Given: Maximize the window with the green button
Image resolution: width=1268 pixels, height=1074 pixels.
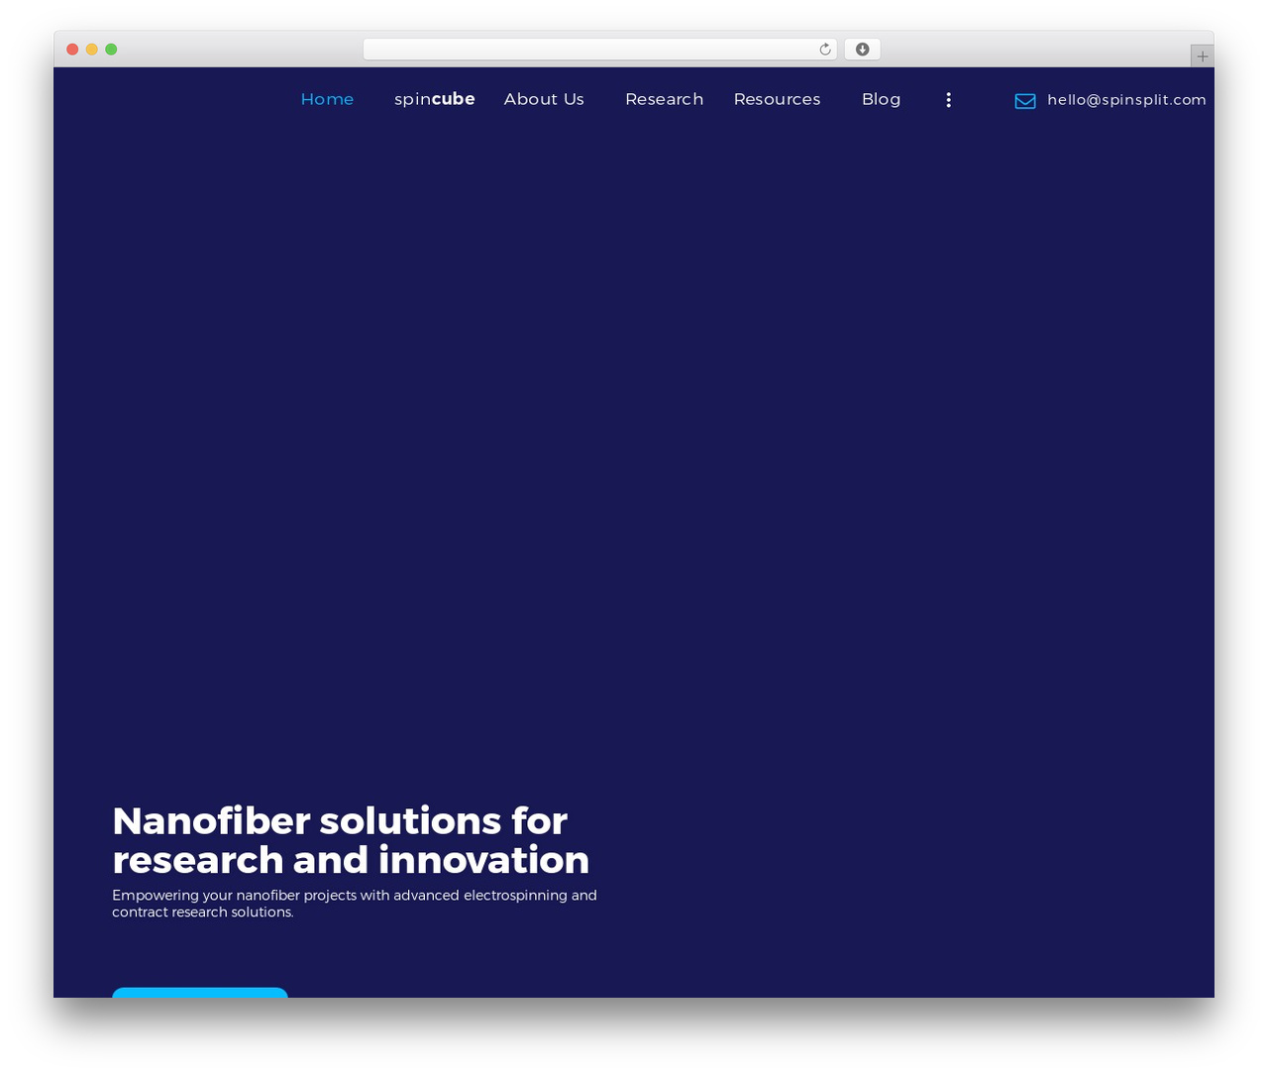Looking at the screenshot, I should point(111,50).
